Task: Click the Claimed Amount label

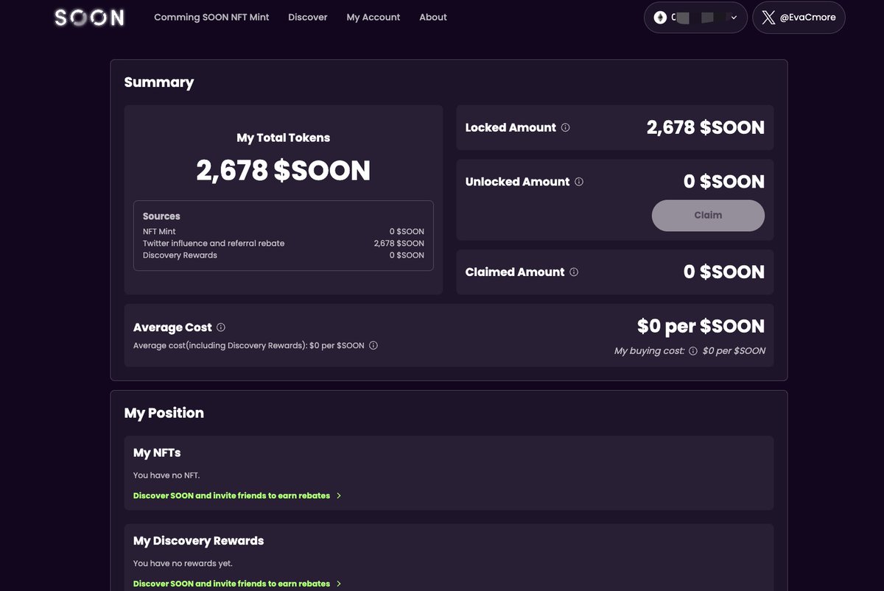Action: pyautogui.click(x=515, y=272)
